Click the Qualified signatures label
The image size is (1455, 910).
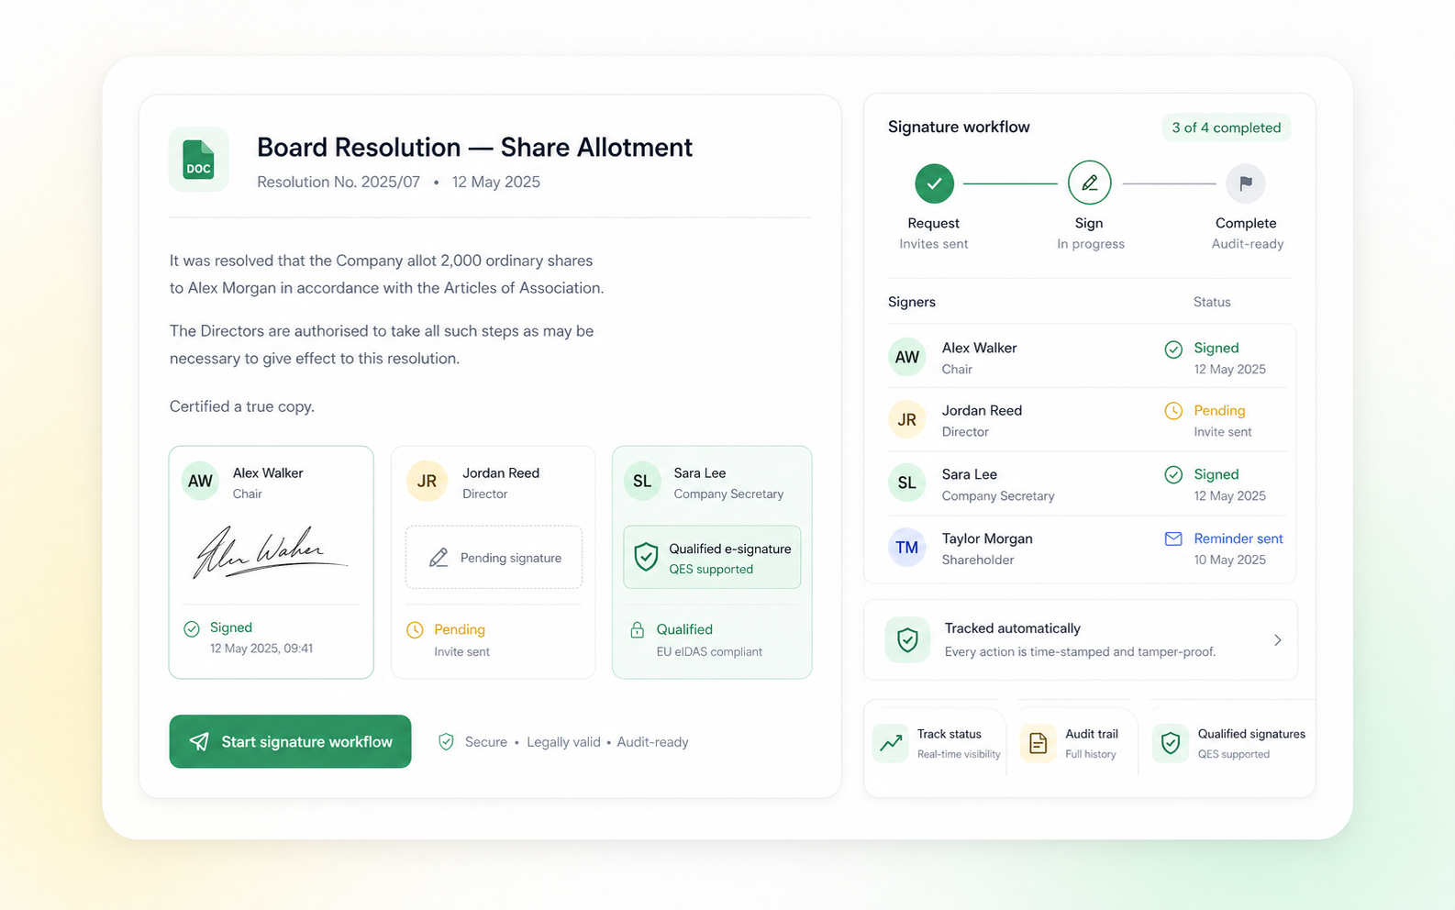pyautogui.click(x=1251, y=734)
